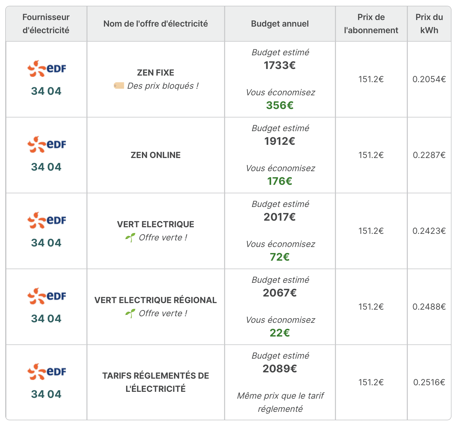
Task: Click the 151.2€ subscription price for ZEN FIXE
Action: point(371,79)
